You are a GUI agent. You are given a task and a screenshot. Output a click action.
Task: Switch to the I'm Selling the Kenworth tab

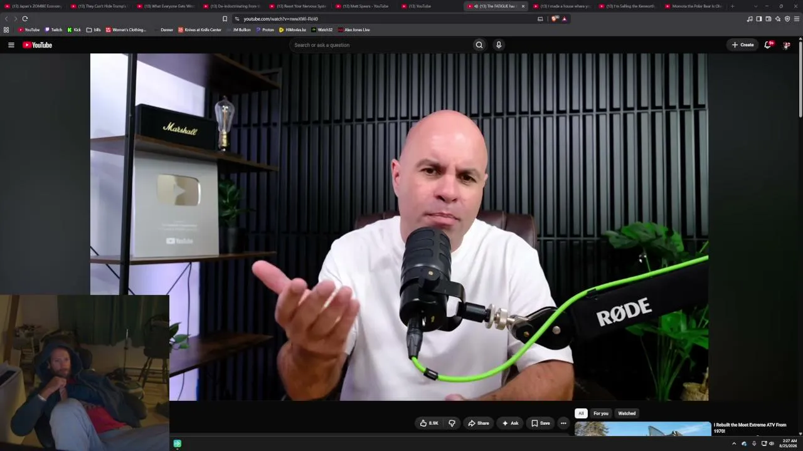[627, 6]
